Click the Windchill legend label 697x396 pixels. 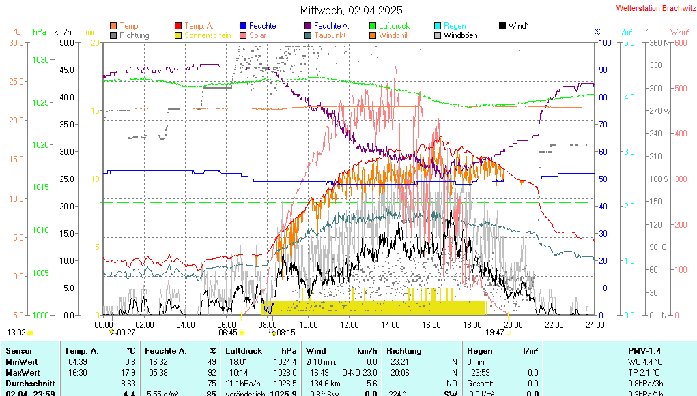coord(393,35)
